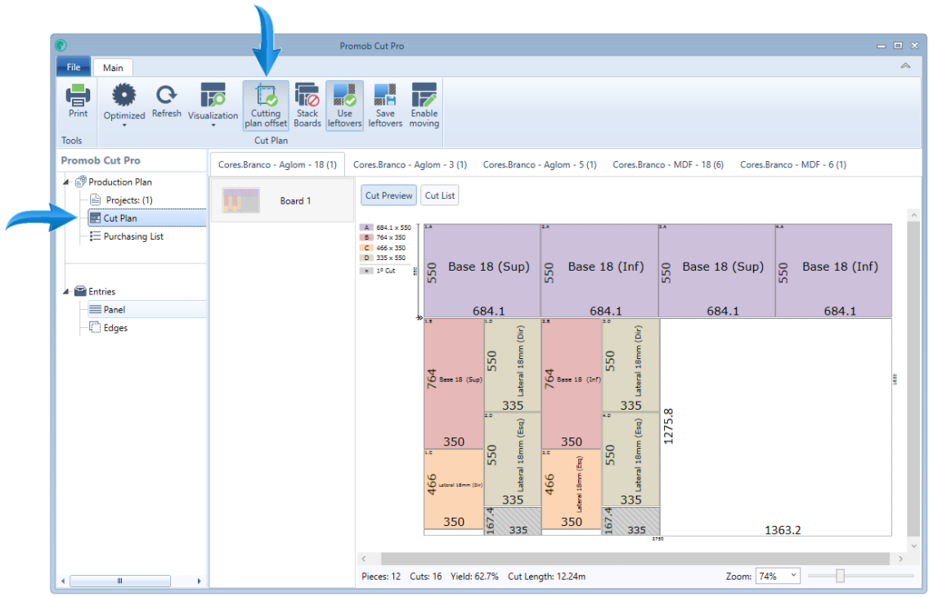Click Save leftovers icon
This screenshot has width=929, height=597.
[385, 95]
